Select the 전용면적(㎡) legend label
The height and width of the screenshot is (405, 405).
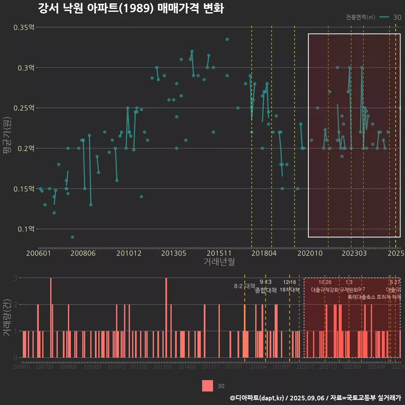tap(360, 17)
